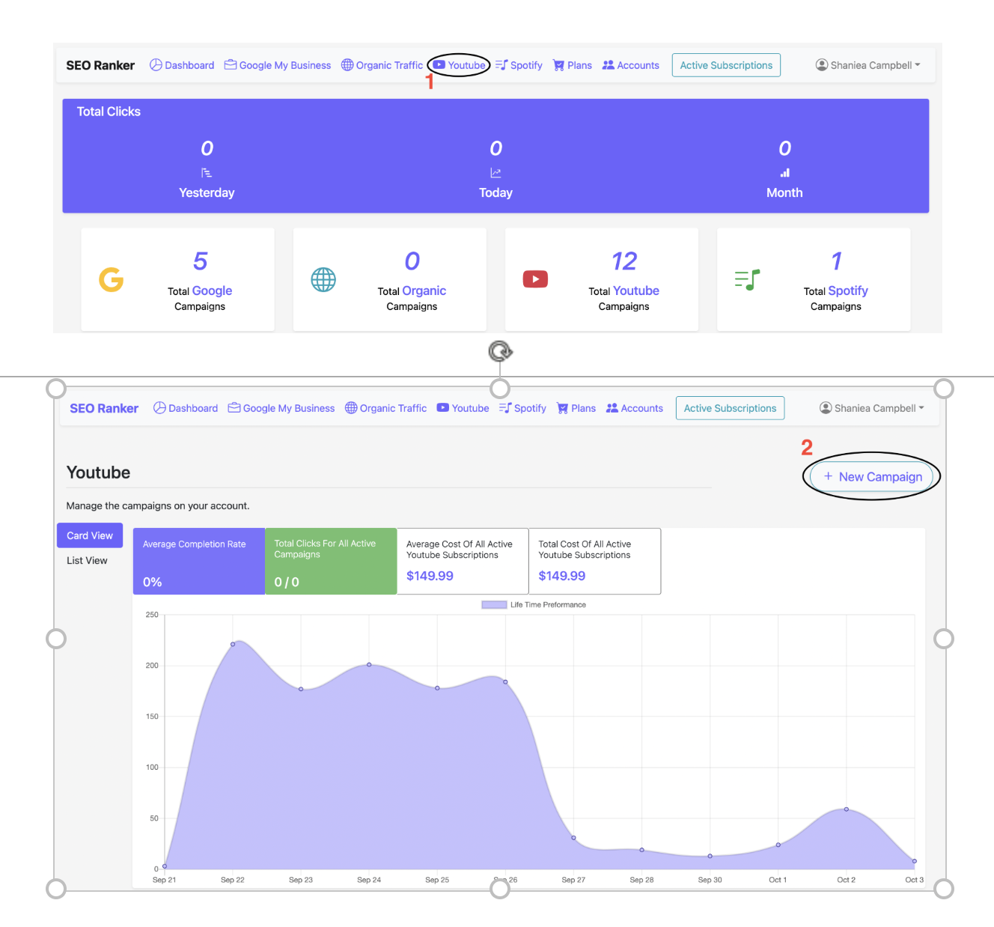The image size is (994, 927).
Task: Click the Total Clicks heading
Action: coord(109,112)
